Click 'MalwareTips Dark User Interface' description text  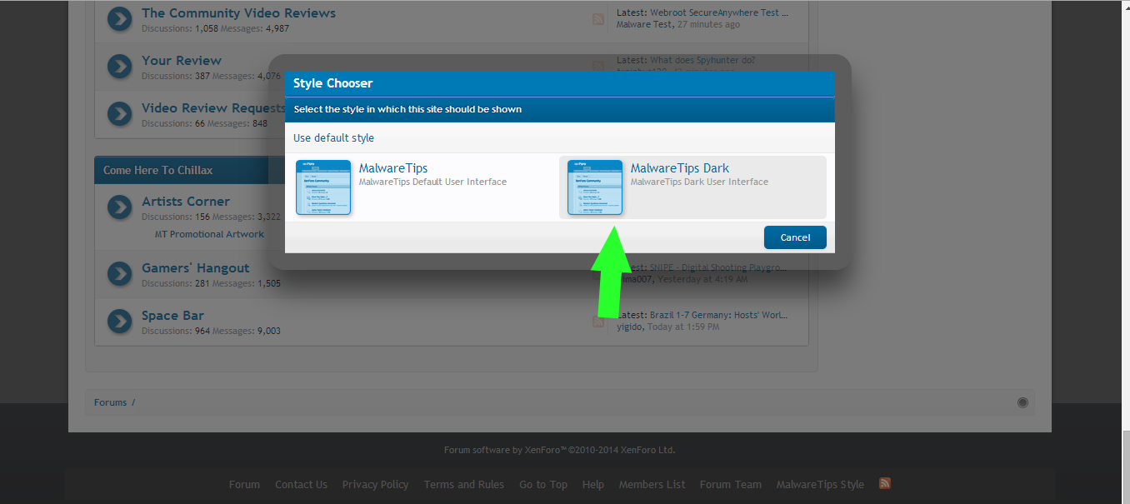pyautogui.click(x=699, y=182)
